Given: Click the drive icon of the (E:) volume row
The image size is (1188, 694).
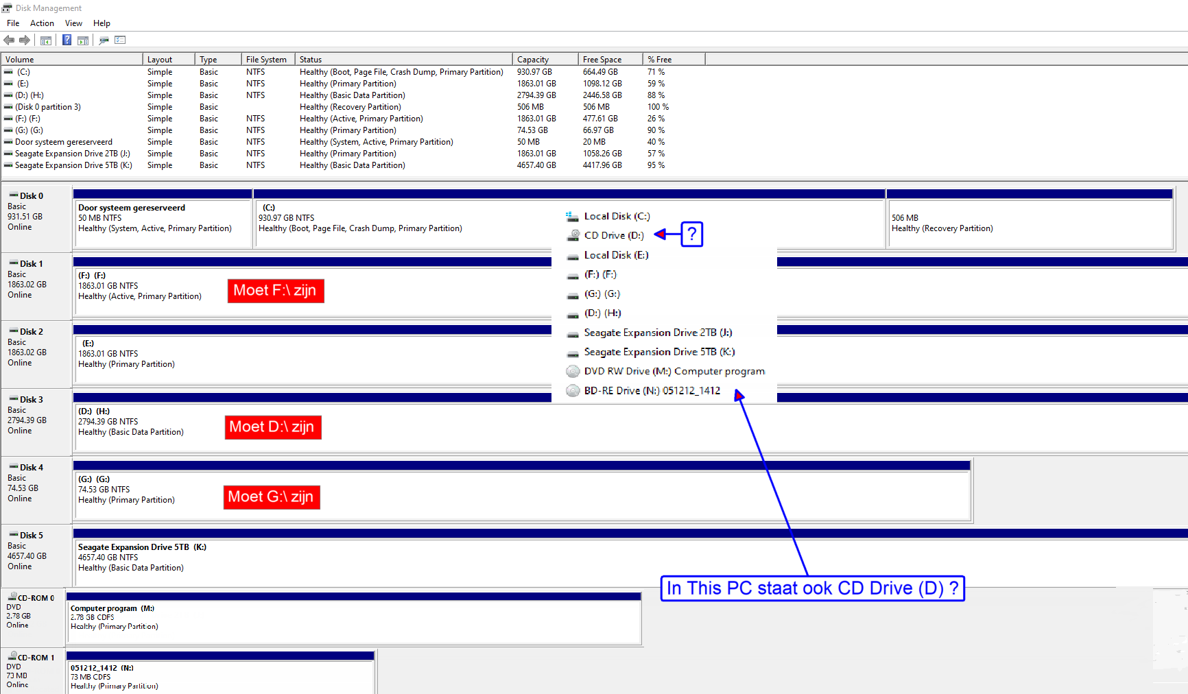Looking at the screenshot, I should click(8, 84).
